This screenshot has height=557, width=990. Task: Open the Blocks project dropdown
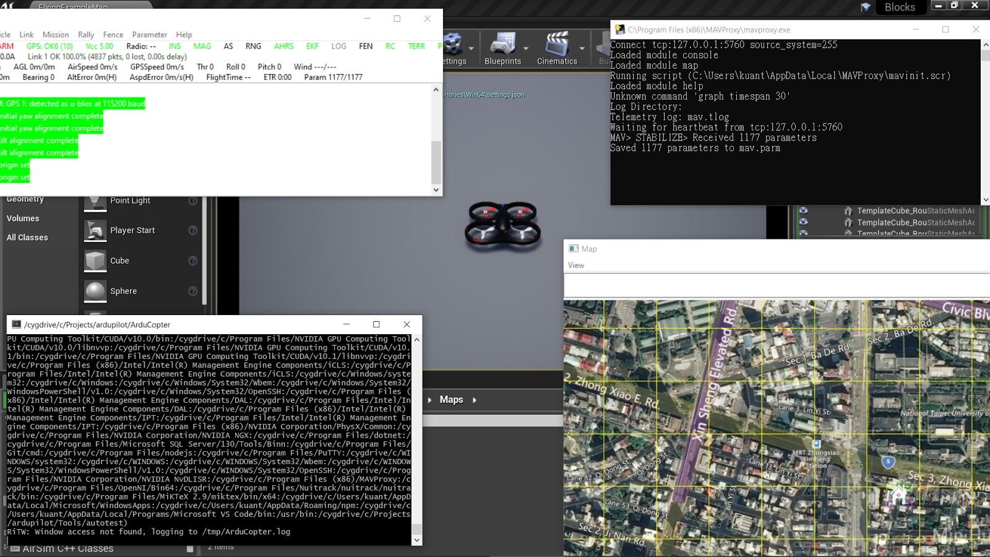point(900,7)
